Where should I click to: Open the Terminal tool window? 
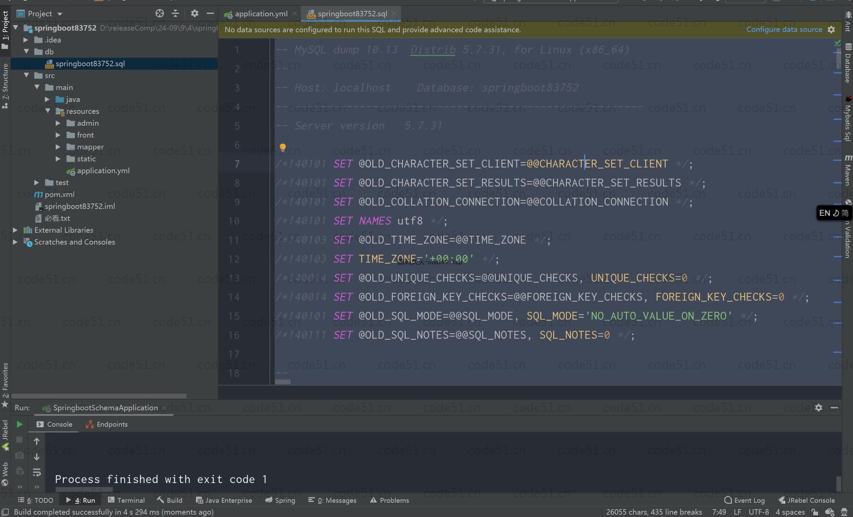coord(126,500)
